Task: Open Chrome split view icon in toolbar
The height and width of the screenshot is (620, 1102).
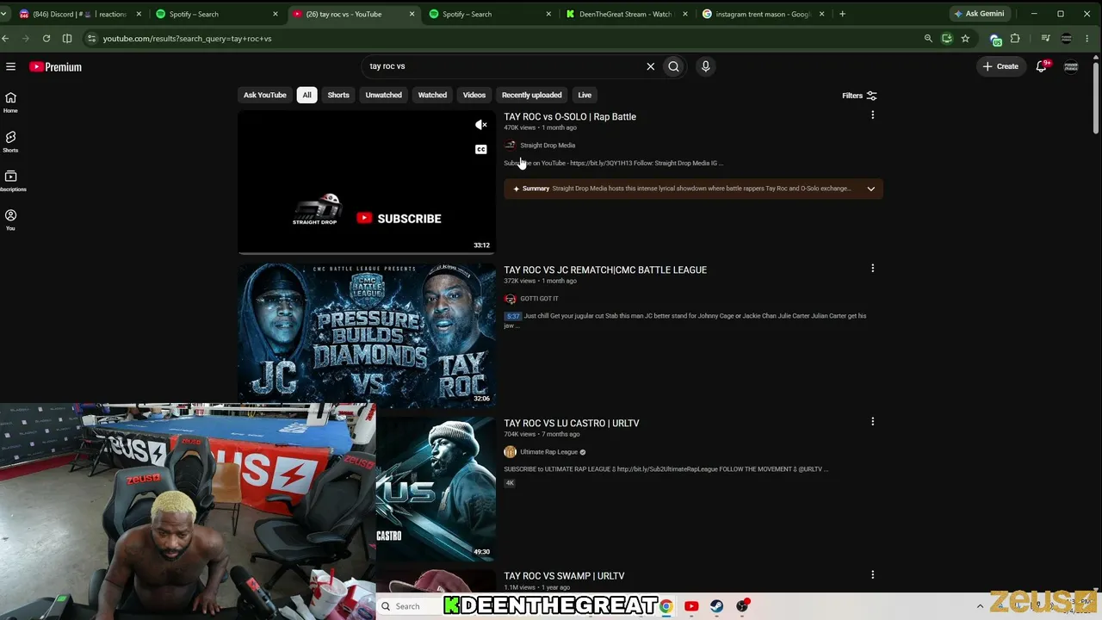Action: pyautogui.click(x=67, y=39)
